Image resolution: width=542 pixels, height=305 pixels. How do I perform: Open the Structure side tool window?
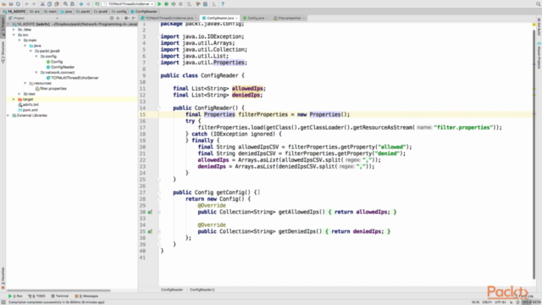[x=3, y=52]
